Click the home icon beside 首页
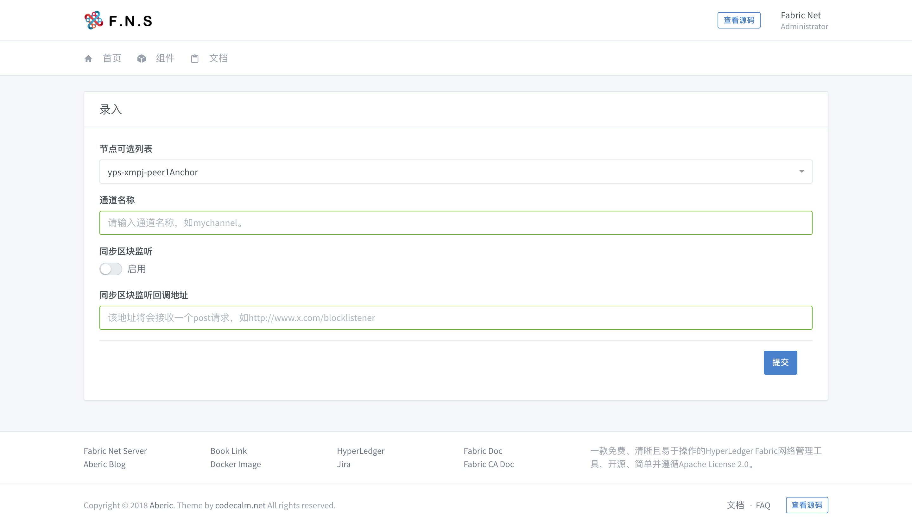Screen dimensions: 912x526 [88, 59]
